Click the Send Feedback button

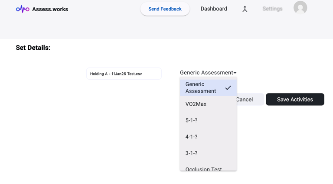(165, 9)
